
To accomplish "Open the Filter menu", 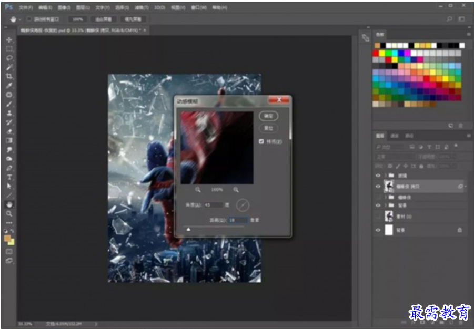I will click(x=142, y=7).
